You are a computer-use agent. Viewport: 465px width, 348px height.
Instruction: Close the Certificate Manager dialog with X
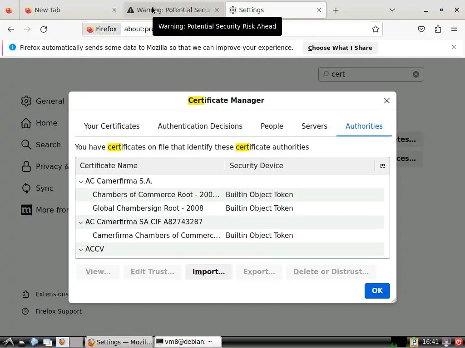tap(387, 101)
